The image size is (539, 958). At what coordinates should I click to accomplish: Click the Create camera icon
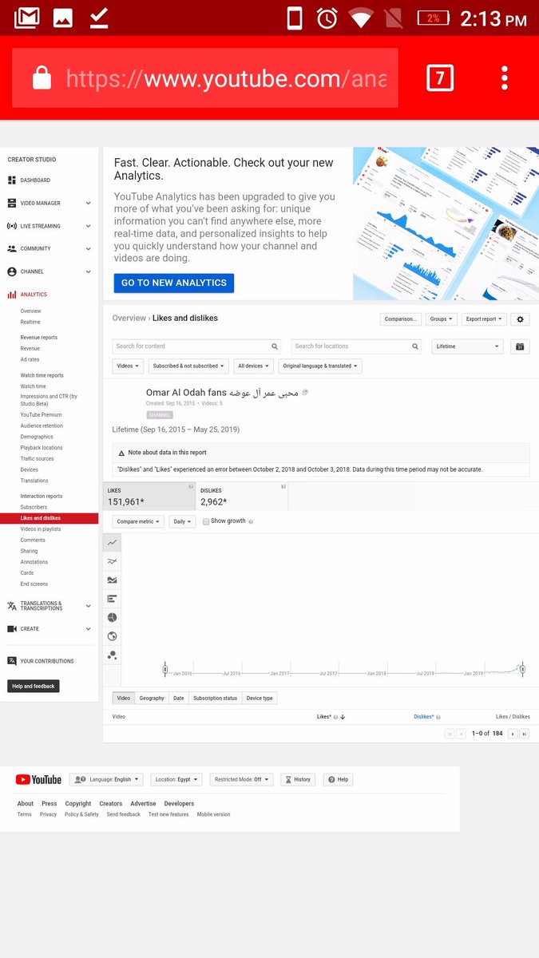tap(12, 629)
